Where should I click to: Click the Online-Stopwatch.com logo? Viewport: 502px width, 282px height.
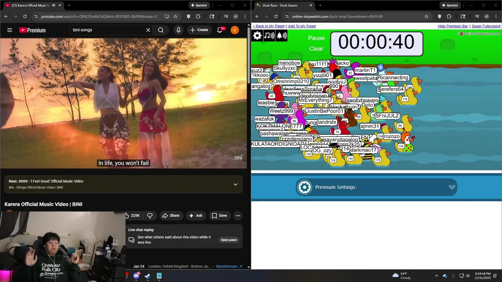tap(479, 33)
